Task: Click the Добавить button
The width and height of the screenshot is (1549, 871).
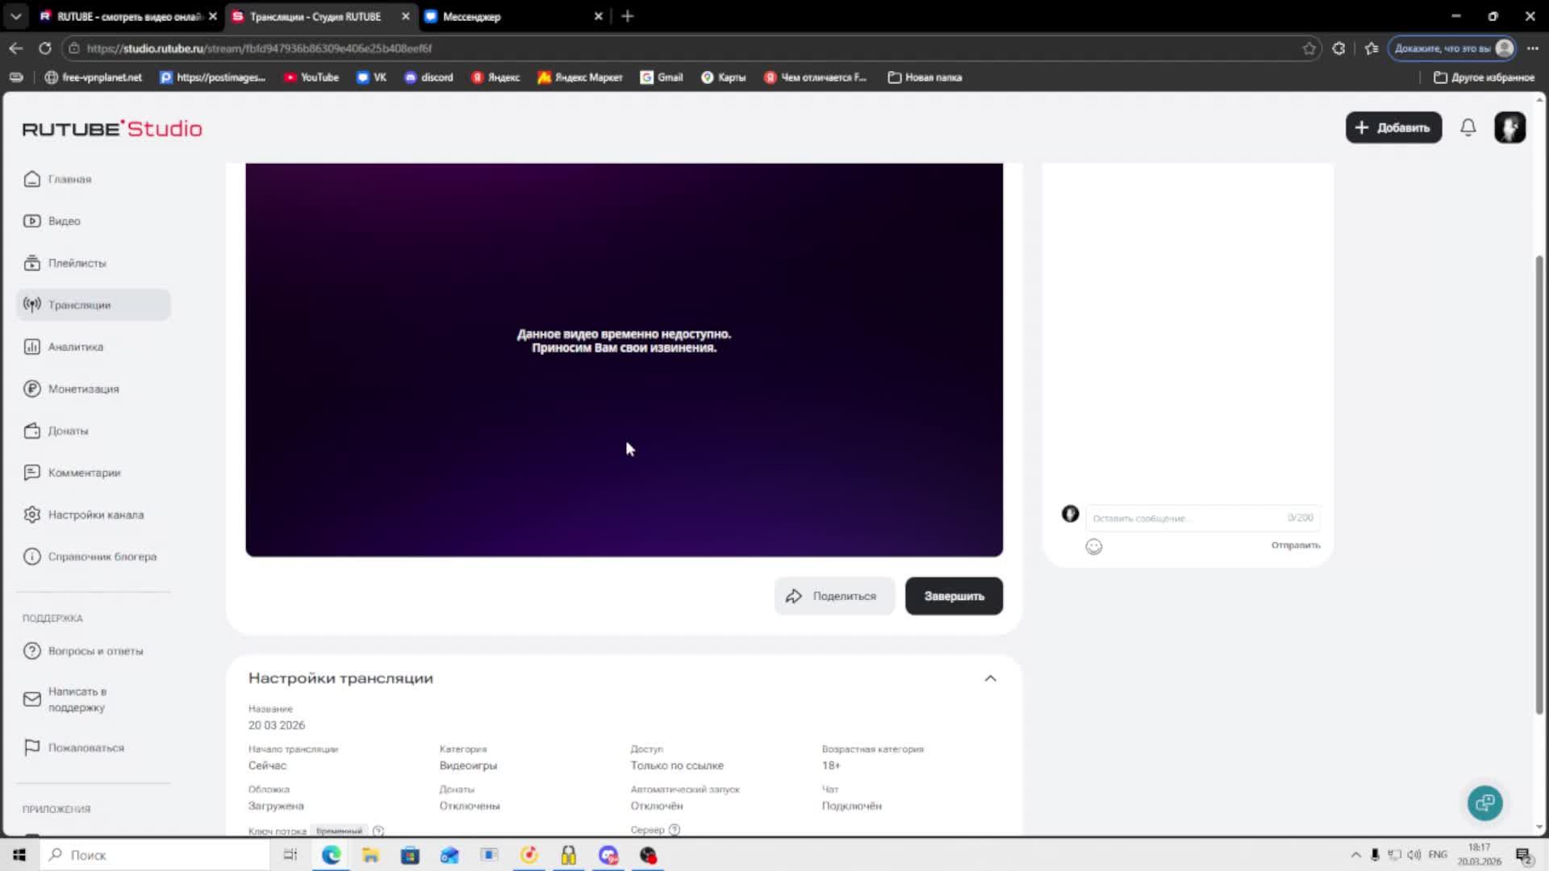Action: coord(1392,127)
